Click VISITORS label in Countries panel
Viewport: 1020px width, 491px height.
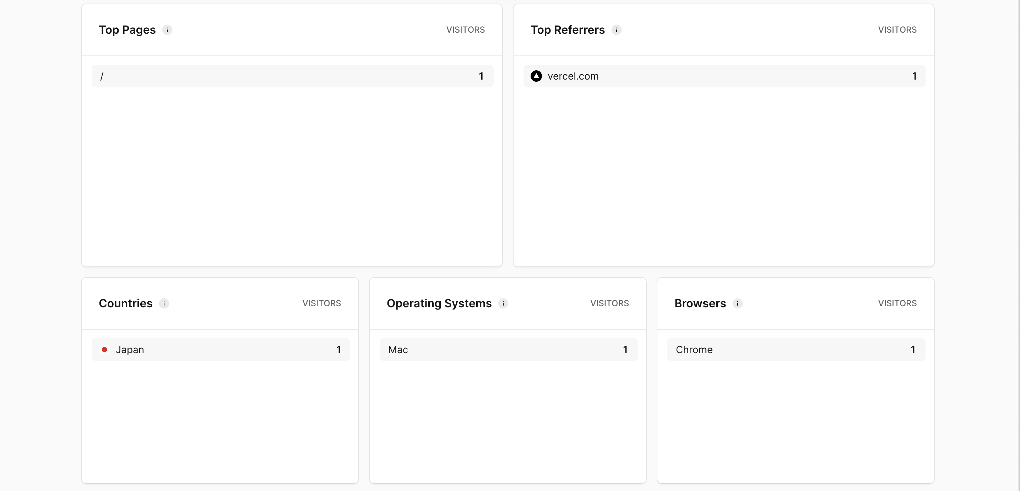321,303
